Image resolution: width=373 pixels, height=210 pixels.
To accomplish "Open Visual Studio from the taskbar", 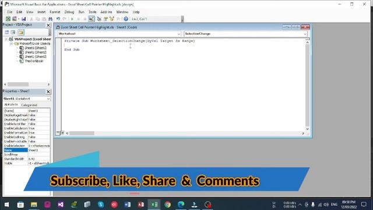I will (61, 205).
